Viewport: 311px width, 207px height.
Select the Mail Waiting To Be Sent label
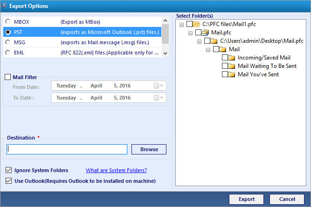(267, 66)
